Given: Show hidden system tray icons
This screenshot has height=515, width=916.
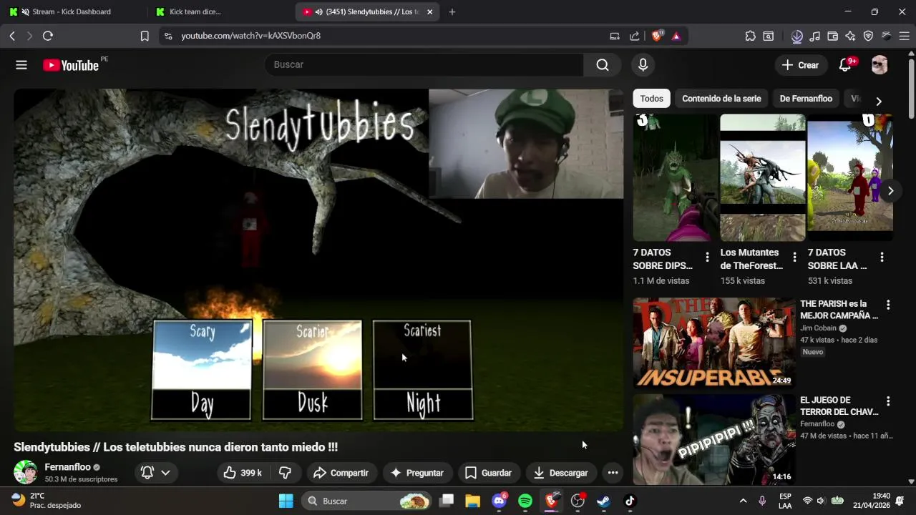Looking at the screenshot, I should pos(743,501).
